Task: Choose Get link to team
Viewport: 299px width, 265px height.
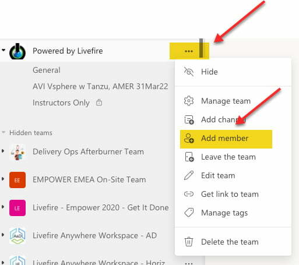Action: (233, 194)
